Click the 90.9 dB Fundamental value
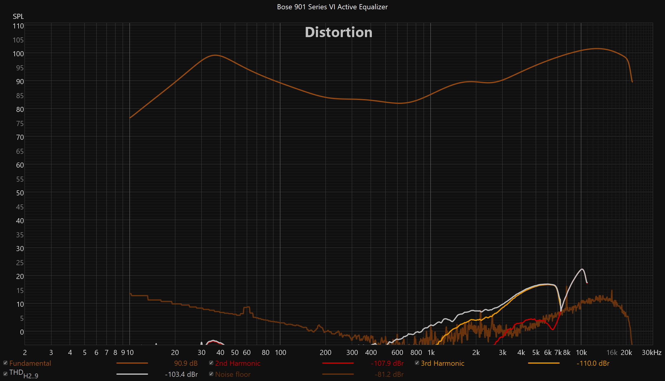 point(186,363)
